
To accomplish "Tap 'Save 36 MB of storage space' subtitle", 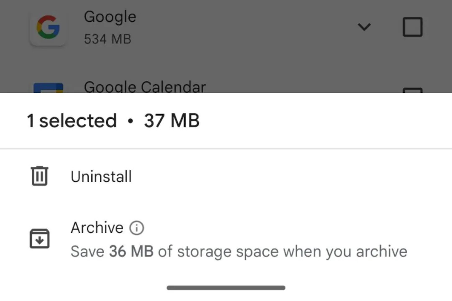I will [x=239, y=251].
